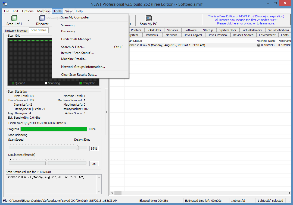This screenshot has height=205, width=293.
Task: Open the Services tab
Action: 173,30
